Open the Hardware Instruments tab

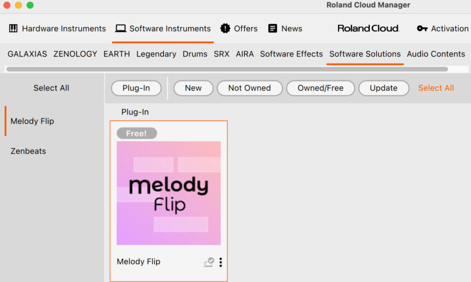[x=57, y=28]
